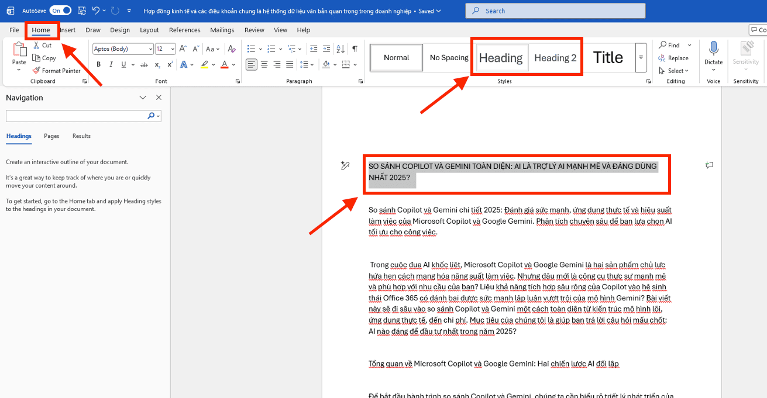Toggle Show/Hide paragraph marks
Image resolution: width=767 pixels, height=398 pixels.
click(x=354, y=49)
